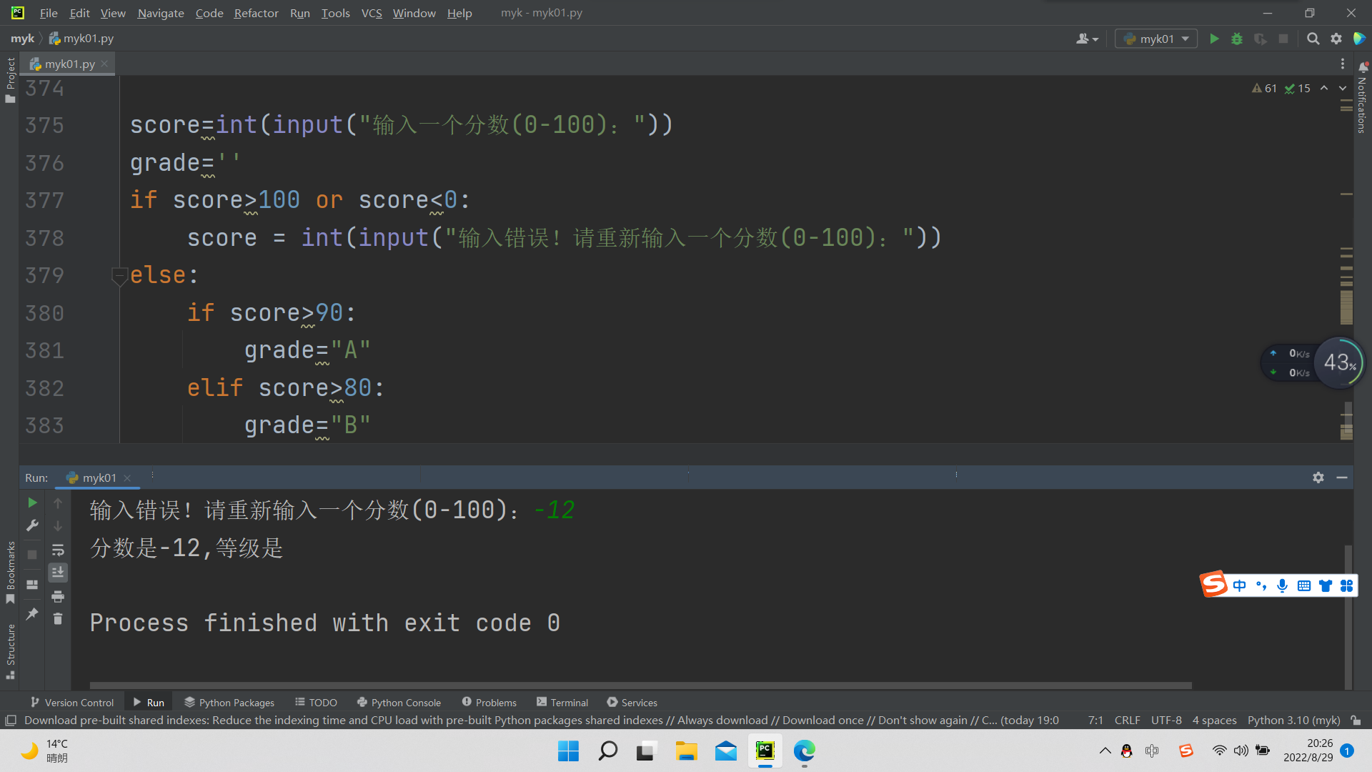Close the myk01.py editor tab
Screen dimensions: 1372x772
[x=104, y=64]
